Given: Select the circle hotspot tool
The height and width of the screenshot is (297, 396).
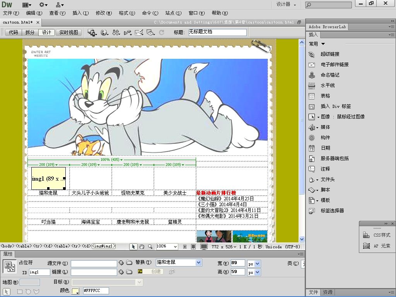Looking at the screenshot, I should (28, 292).
